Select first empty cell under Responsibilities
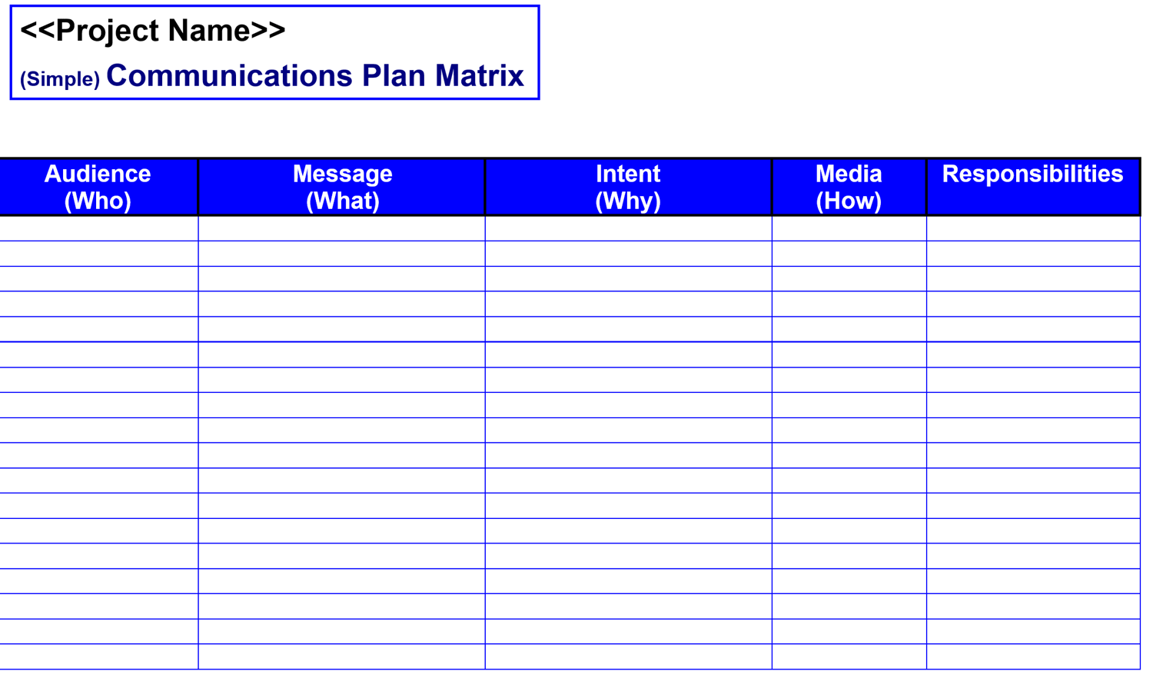The image size is (1153, 681). (x=1032, y=228)
